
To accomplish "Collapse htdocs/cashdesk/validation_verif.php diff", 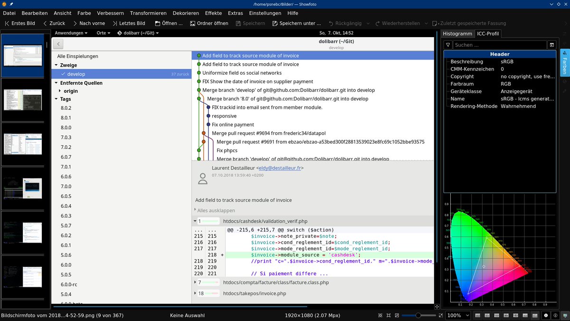I will 195,221.
